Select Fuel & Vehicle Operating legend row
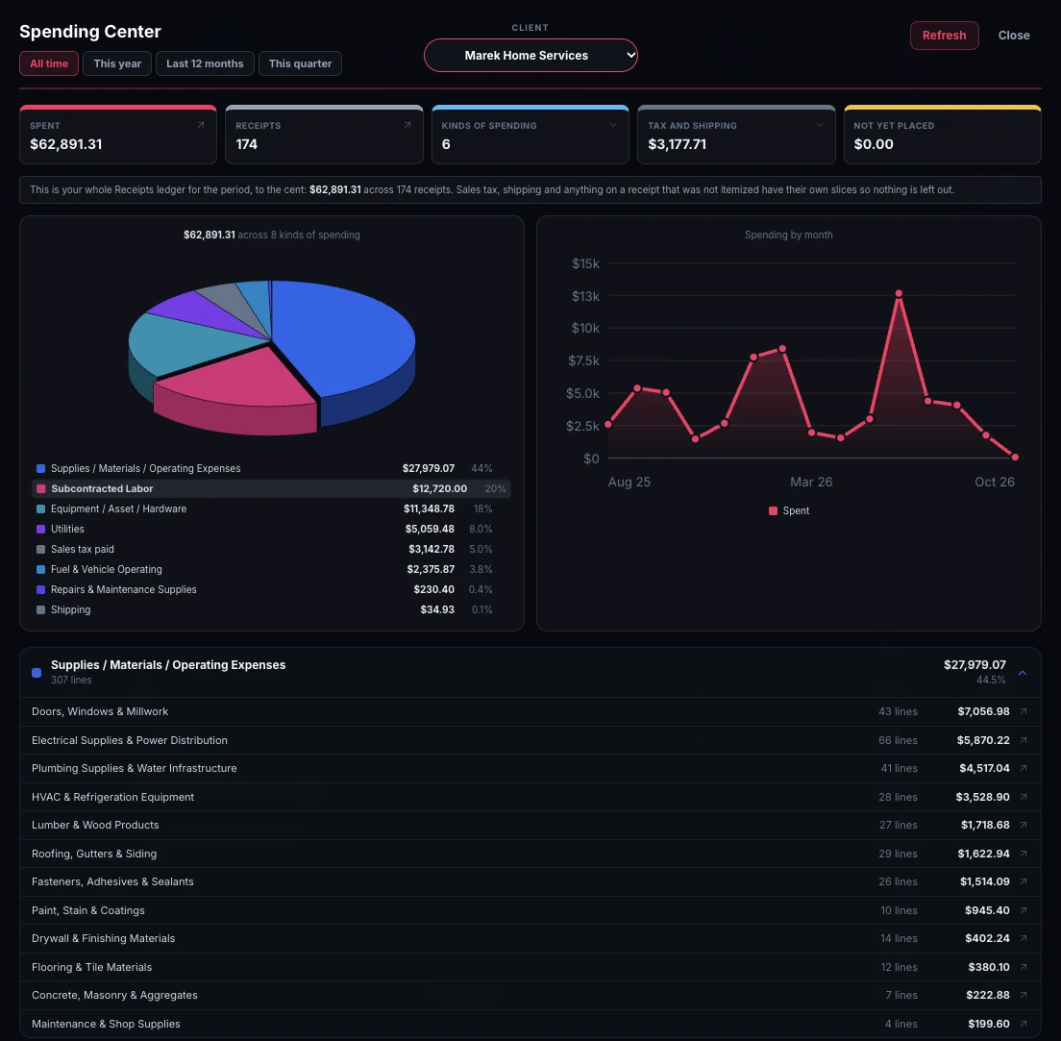Screen dimensions: 1061x1041 pyautogui.click(x=271, y=570)
